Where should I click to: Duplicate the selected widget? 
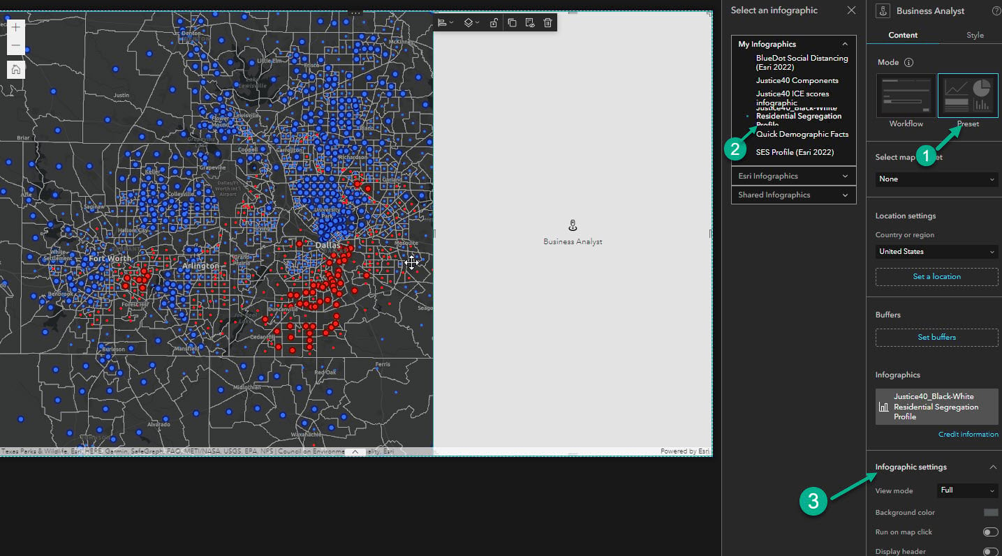(x=512, y=23)
